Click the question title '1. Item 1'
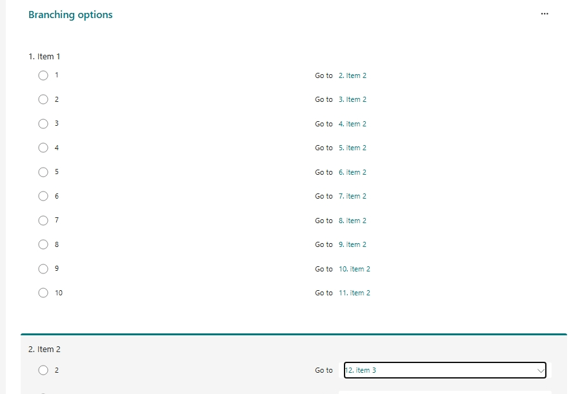 [45, 56]
